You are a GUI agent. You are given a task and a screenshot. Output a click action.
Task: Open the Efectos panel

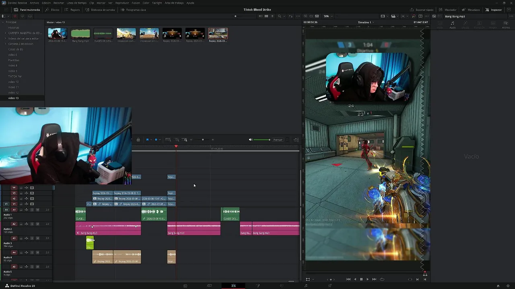(x=53, y=10)
